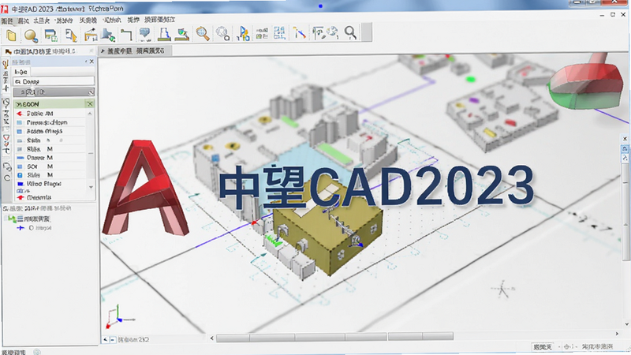
Task: Select the list row with dark blue flag icon
Action: click(x=50, y=184)
